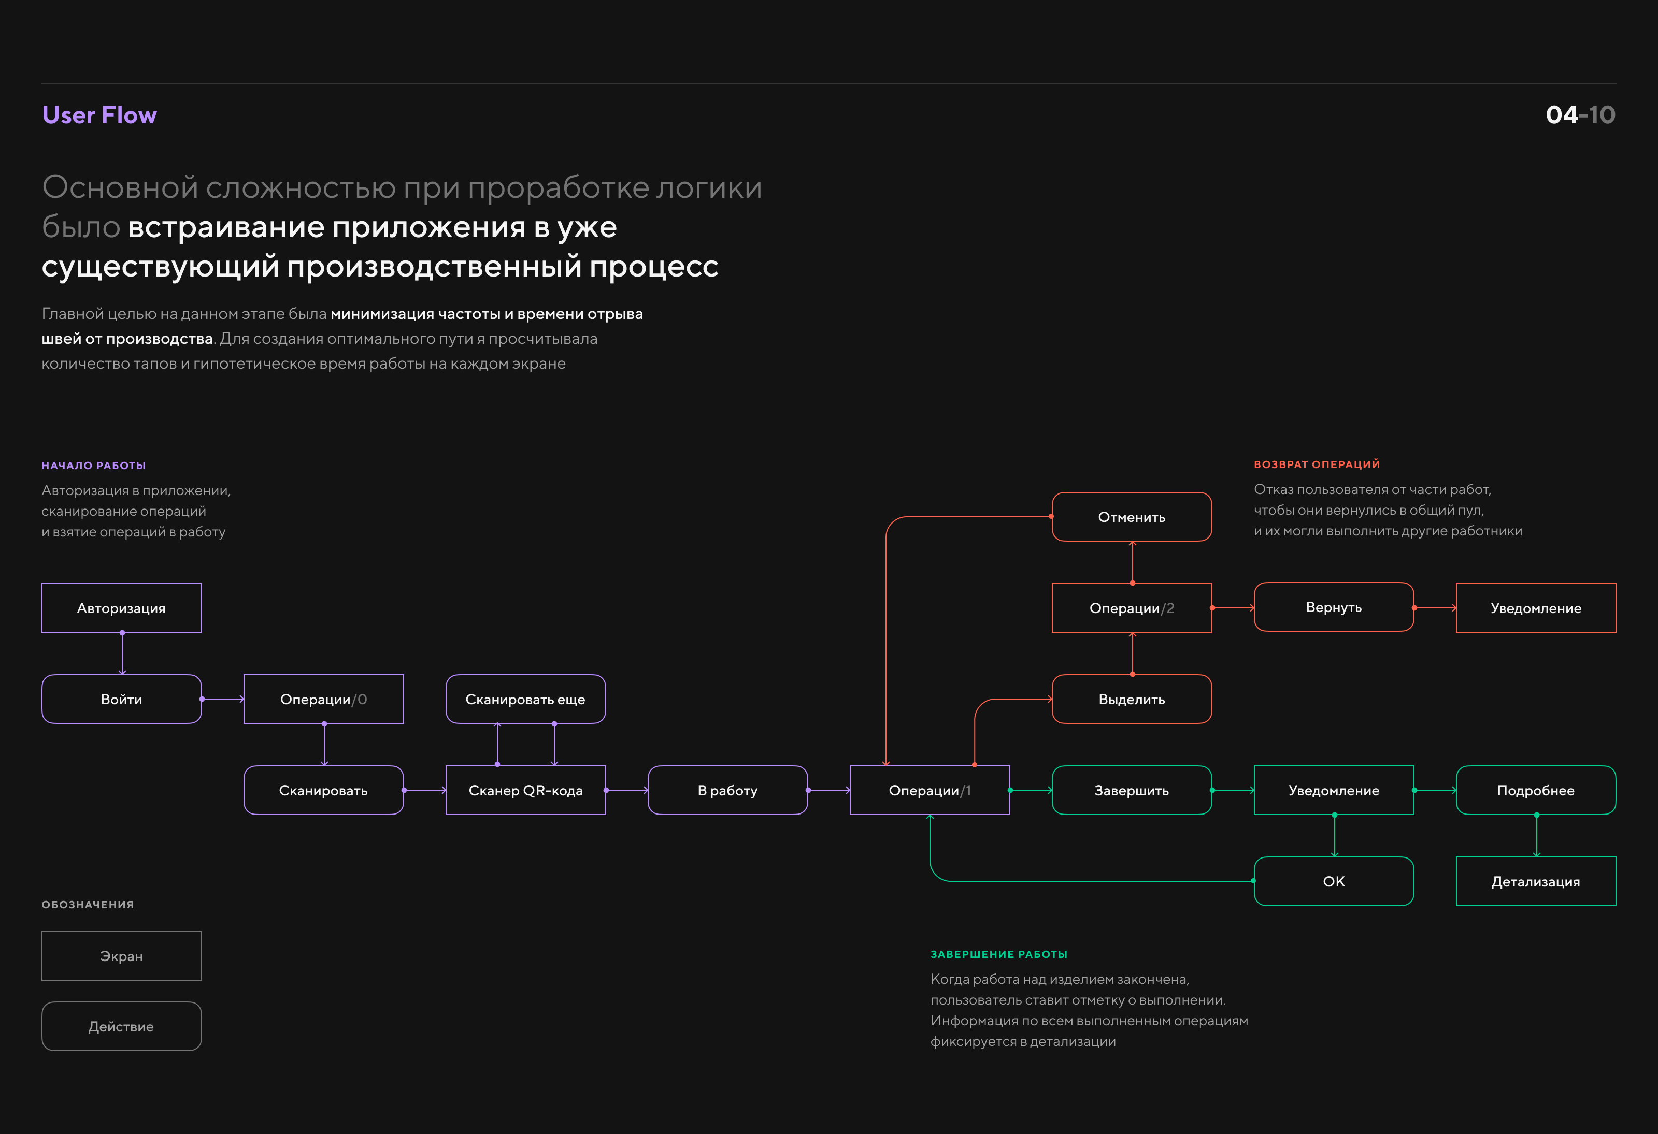Click the Сканировать еще action node
This screenshot has height=1134, width=1658.
(525, 699)
